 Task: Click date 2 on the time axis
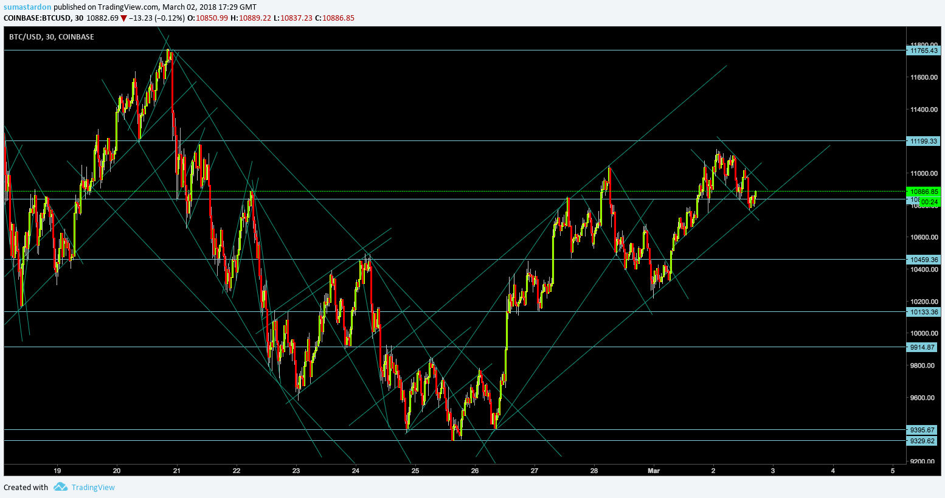pyautogui.click(x=713, y=471)
